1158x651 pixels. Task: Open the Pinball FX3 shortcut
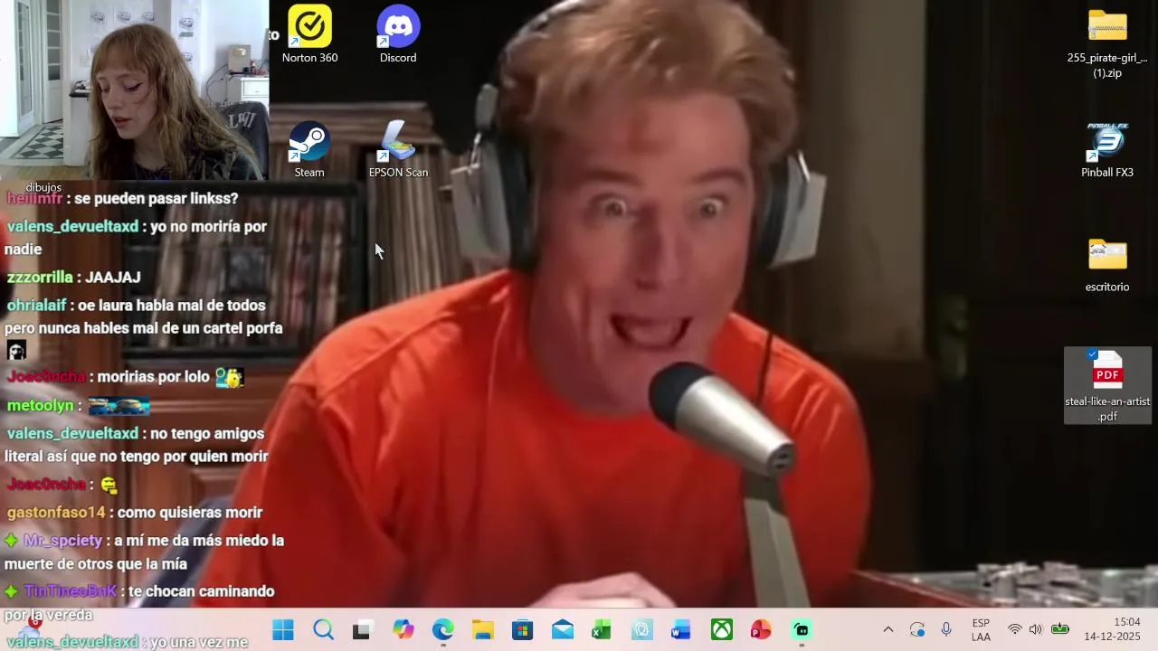click(x=1107, y=150)
